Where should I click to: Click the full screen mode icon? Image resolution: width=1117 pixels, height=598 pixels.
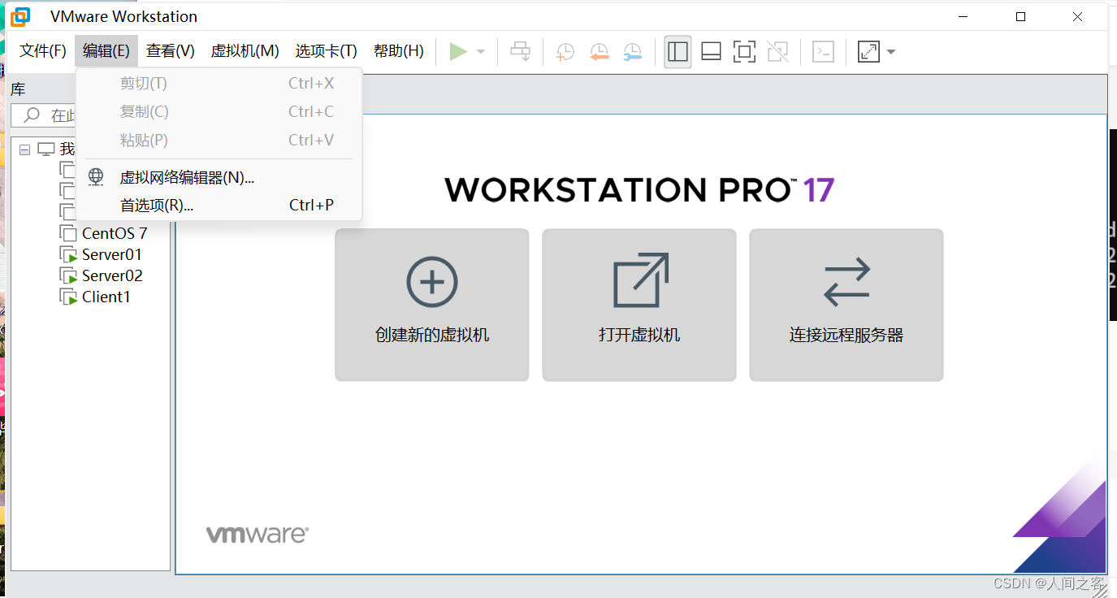[743, 52]
